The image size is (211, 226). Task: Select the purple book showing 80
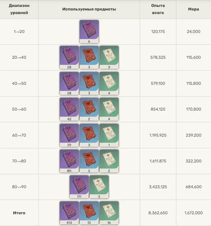pyautogui.click(x=69, y=161)
